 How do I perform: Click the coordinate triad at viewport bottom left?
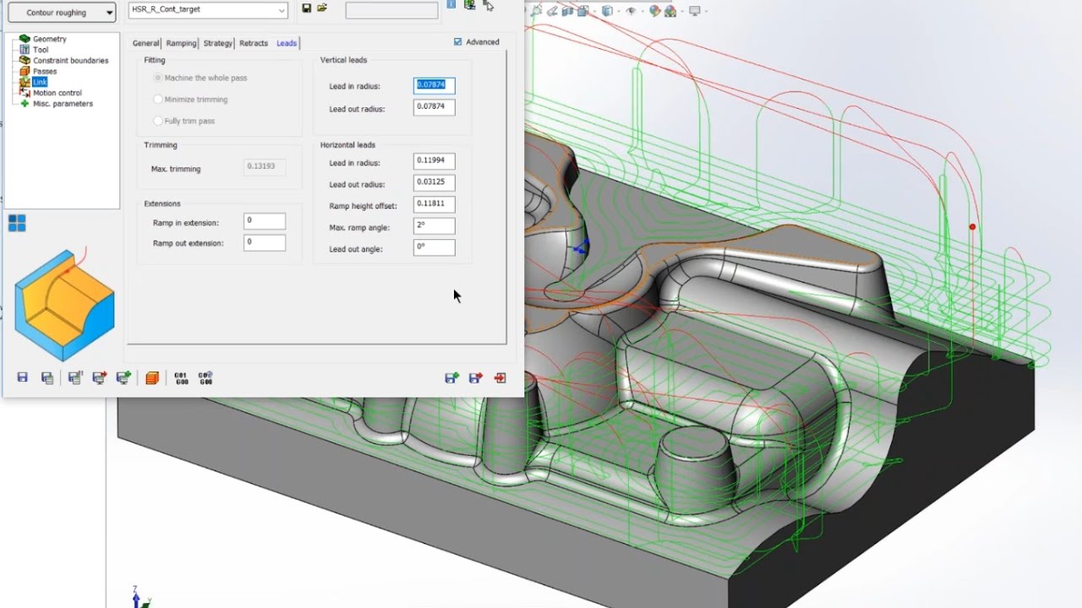[x=139, y=596]
